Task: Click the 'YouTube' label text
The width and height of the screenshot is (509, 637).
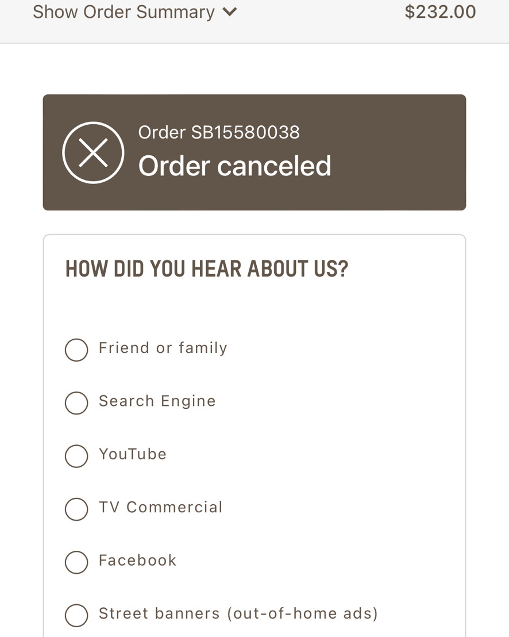Action: pos(133,454)
